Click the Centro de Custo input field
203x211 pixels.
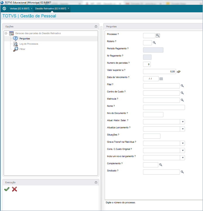click(161, 93)
